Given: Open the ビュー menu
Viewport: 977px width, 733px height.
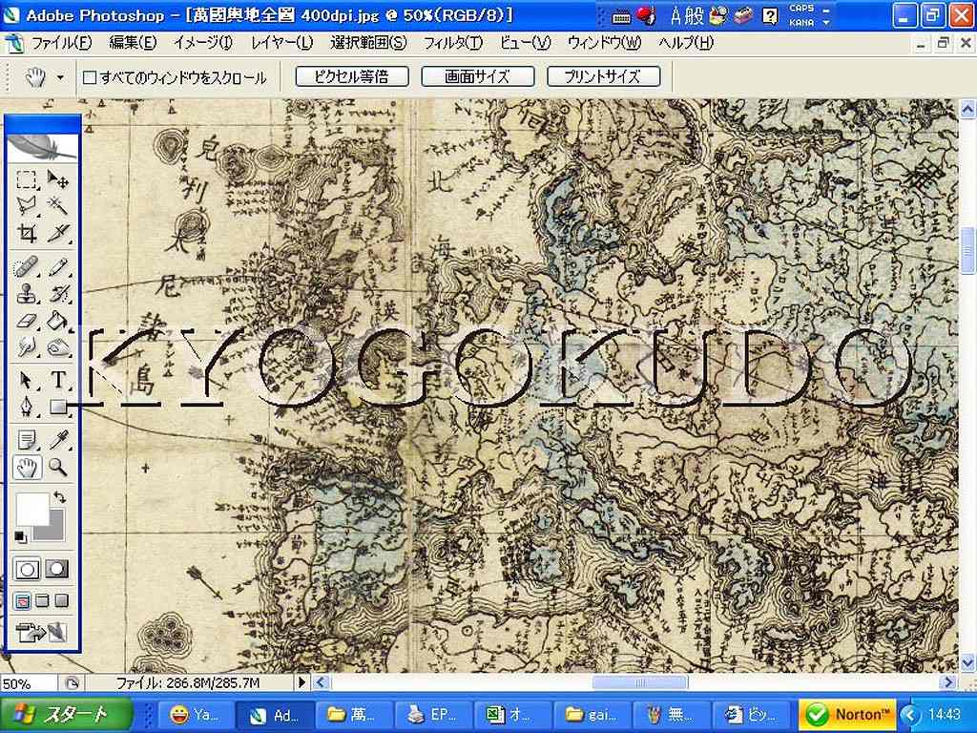Looking at the screenshot, I should (x=526, y=43).
